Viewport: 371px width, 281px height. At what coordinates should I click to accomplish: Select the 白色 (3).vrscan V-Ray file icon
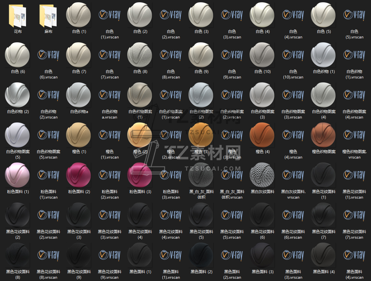[232, 15]
